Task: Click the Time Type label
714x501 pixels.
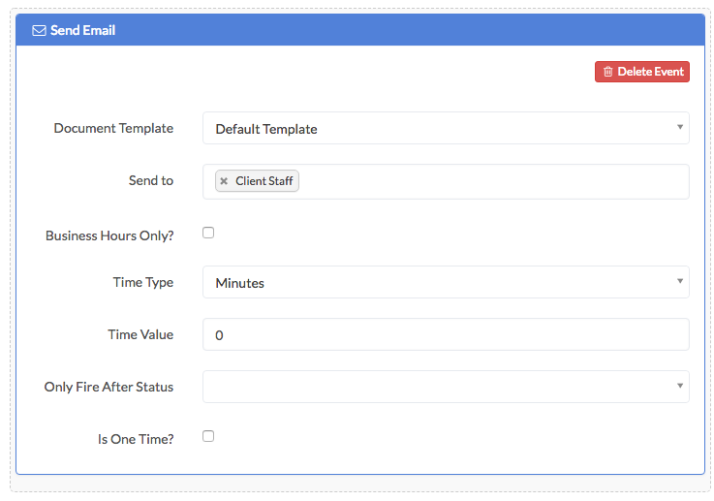Action: click(x=143, y=283)
